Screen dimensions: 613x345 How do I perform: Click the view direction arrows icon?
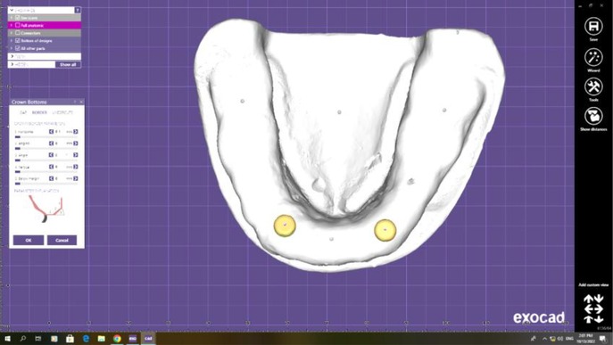[593, 308]
